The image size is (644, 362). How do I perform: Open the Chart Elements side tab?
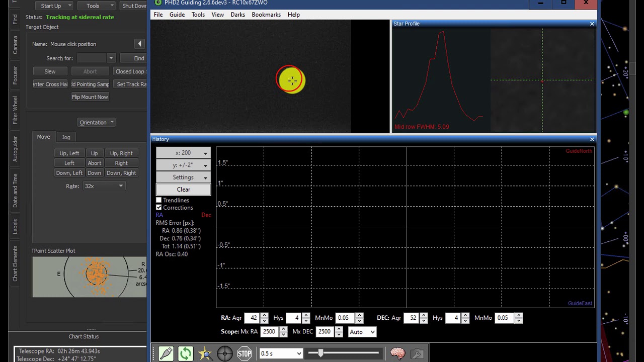[x=15, y=263]
